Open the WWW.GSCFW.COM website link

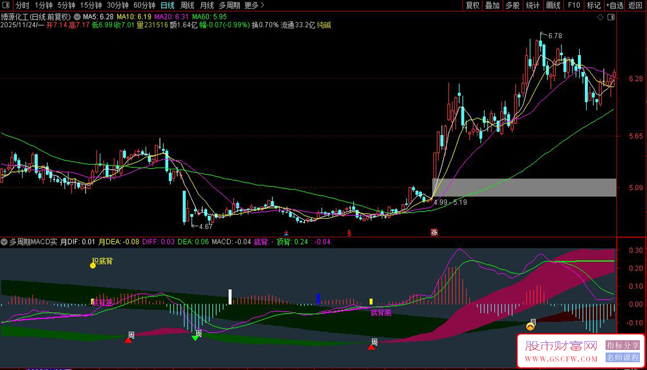[x=561, y=359]
